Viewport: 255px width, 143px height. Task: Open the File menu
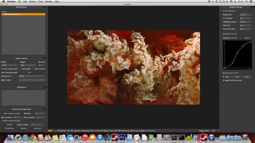point(20,1)
